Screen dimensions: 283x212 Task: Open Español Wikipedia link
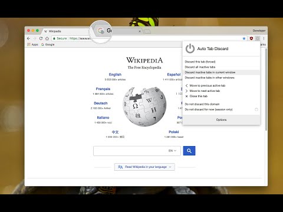(x=174, y=74)
